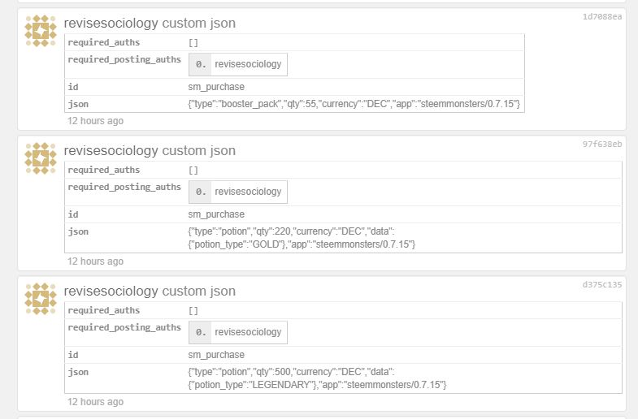Click sm_purchase id in third transaction
This screenshot has height=419, width=638.
pos(216,355)
